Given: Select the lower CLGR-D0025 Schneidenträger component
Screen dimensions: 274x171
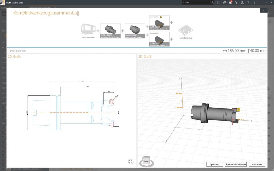Looking at the screenshot, I should click(159, 39).
